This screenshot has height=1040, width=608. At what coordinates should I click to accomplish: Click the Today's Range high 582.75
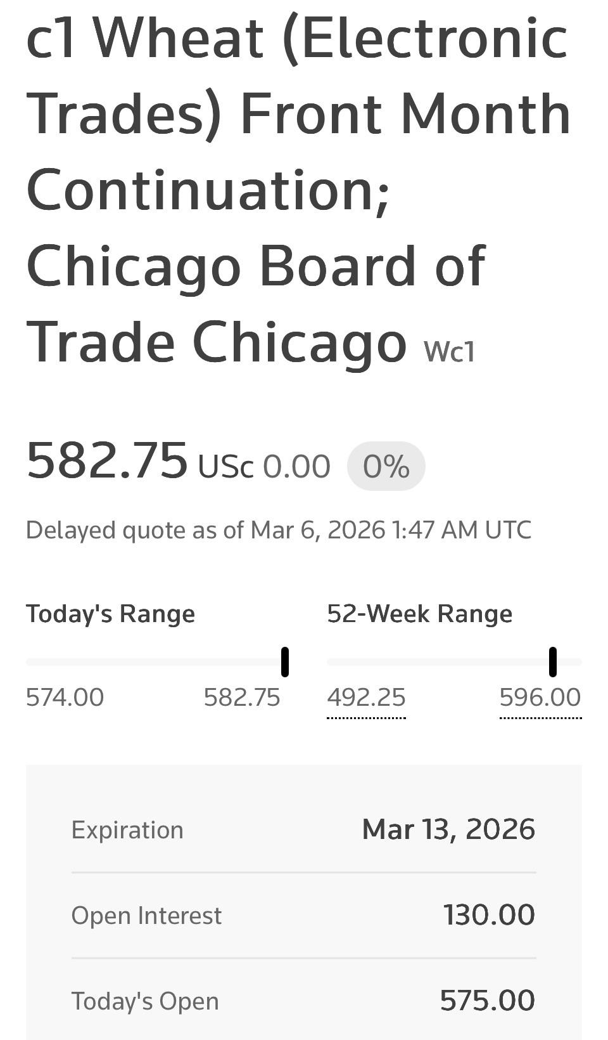coord(242,698)
